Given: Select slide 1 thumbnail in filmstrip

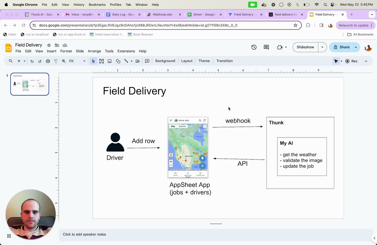Looking at the screenshot, I should click(30, 84).
